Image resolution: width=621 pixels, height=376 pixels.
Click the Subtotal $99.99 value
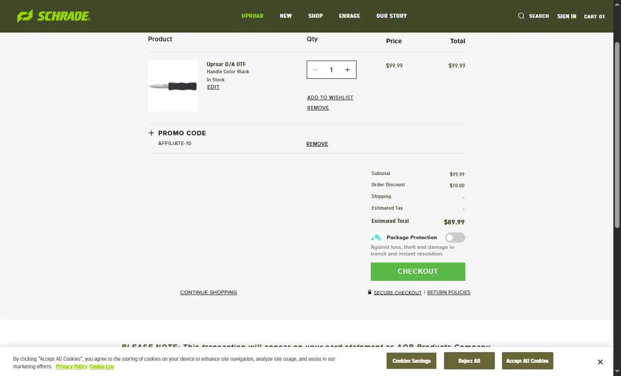tap(457, 175)
